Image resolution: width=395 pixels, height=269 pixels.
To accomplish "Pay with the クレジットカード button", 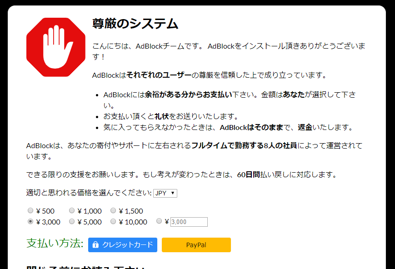I will click(x=123, y=245).
